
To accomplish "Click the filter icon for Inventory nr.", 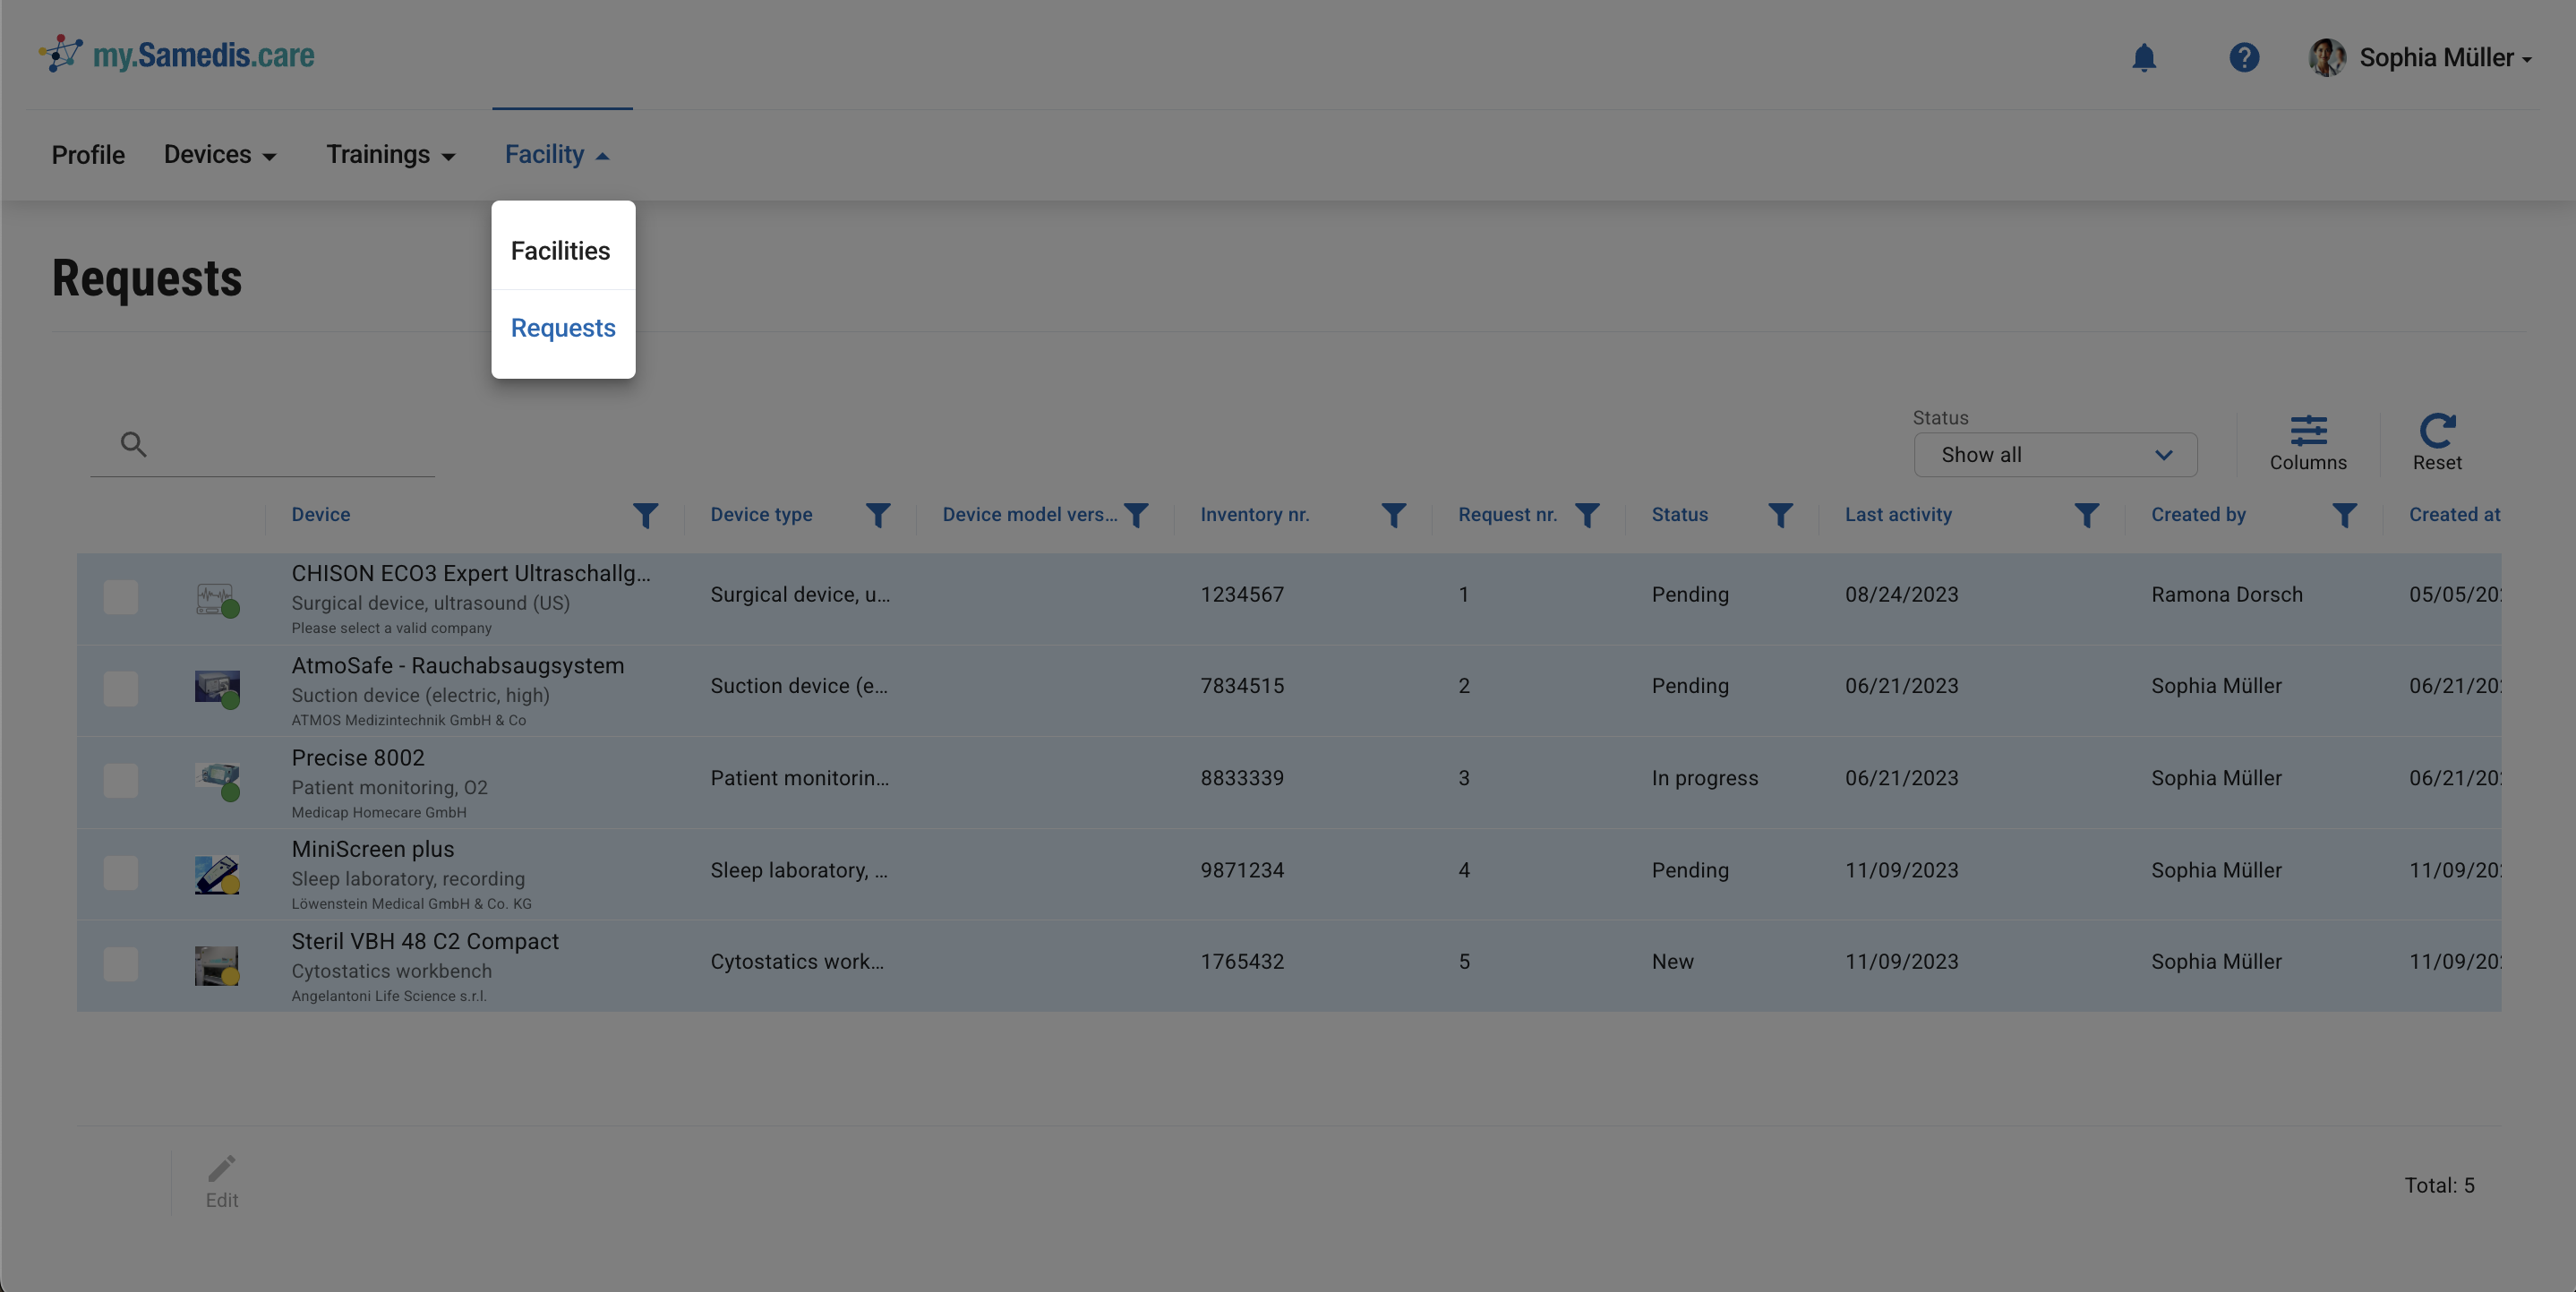I will 1393,515.
